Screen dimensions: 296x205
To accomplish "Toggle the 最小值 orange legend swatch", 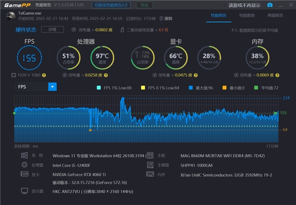I will pos(225,88).
